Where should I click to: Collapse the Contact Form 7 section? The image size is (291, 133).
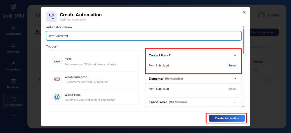point(235,56)
